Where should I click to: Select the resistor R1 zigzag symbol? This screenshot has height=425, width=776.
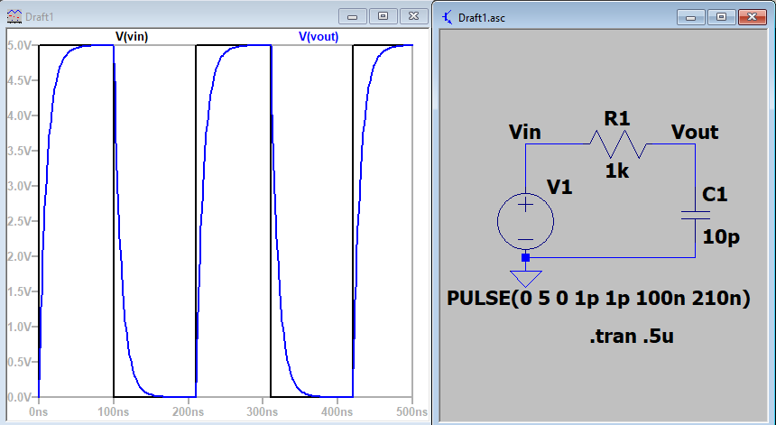click(618, 143)
